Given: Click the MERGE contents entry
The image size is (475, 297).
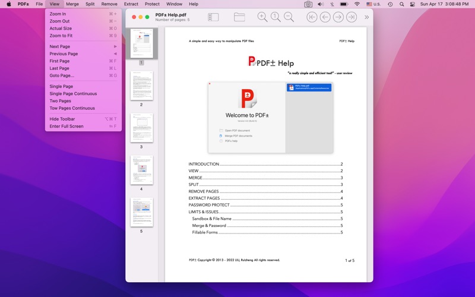Looking at the screenshot, I should (x=265, y=178).
